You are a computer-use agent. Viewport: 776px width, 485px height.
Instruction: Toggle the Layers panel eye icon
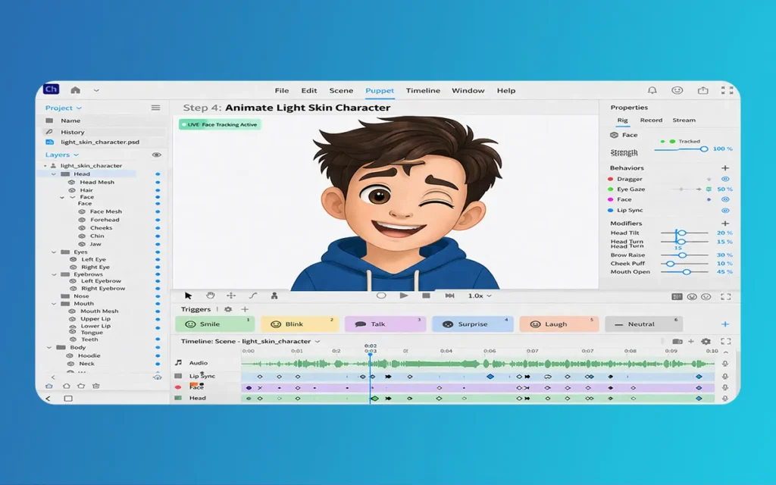click(156, 155)
